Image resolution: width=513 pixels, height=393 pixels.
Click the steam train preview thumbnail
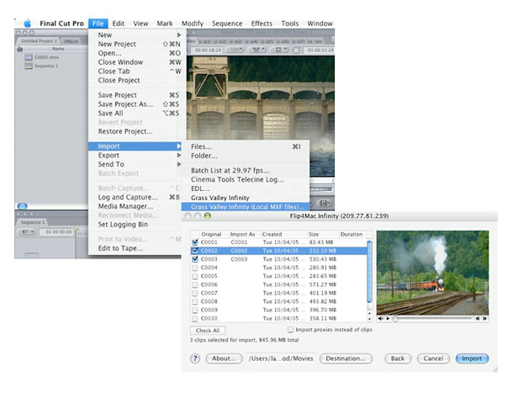[x=432, y=273]
